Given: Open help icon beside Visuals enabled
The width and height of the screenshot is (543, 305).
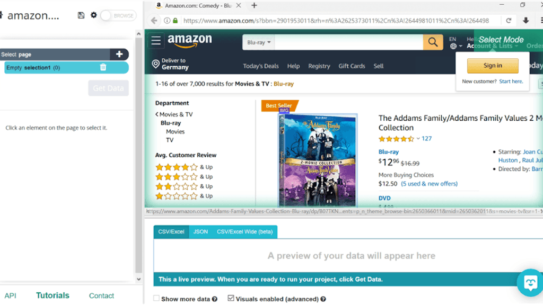Looking at the screenshot, I should click(323, 299).
